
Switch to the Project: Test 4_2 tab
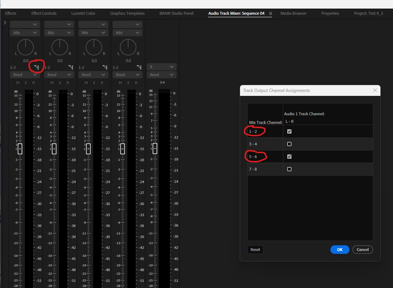(369, 13)
